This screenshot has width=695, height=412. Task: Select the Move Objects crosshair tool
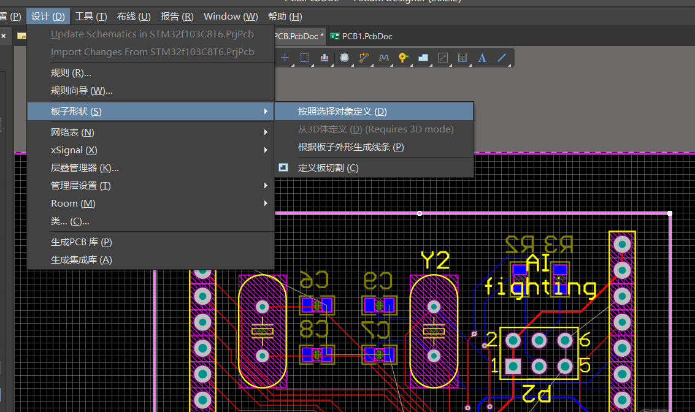[x=285, y=58]
